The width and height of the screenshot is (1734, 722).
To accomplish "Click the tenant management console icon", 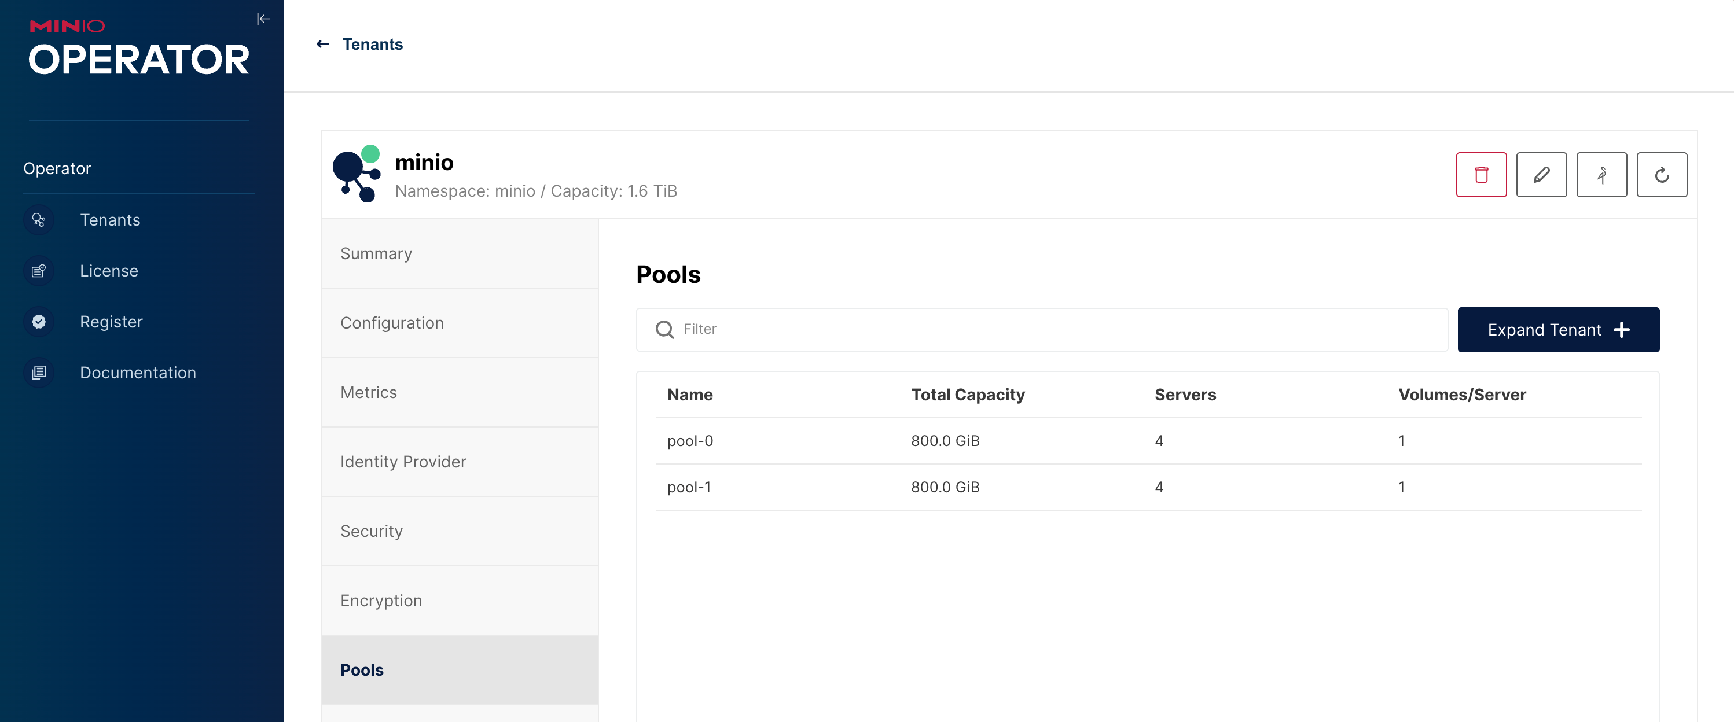I will 1601,175.
